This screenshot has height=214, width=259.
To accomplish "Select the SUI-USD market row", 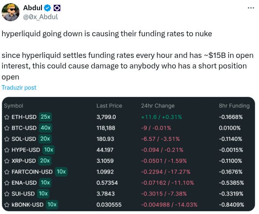I will [x=128, y=194].
